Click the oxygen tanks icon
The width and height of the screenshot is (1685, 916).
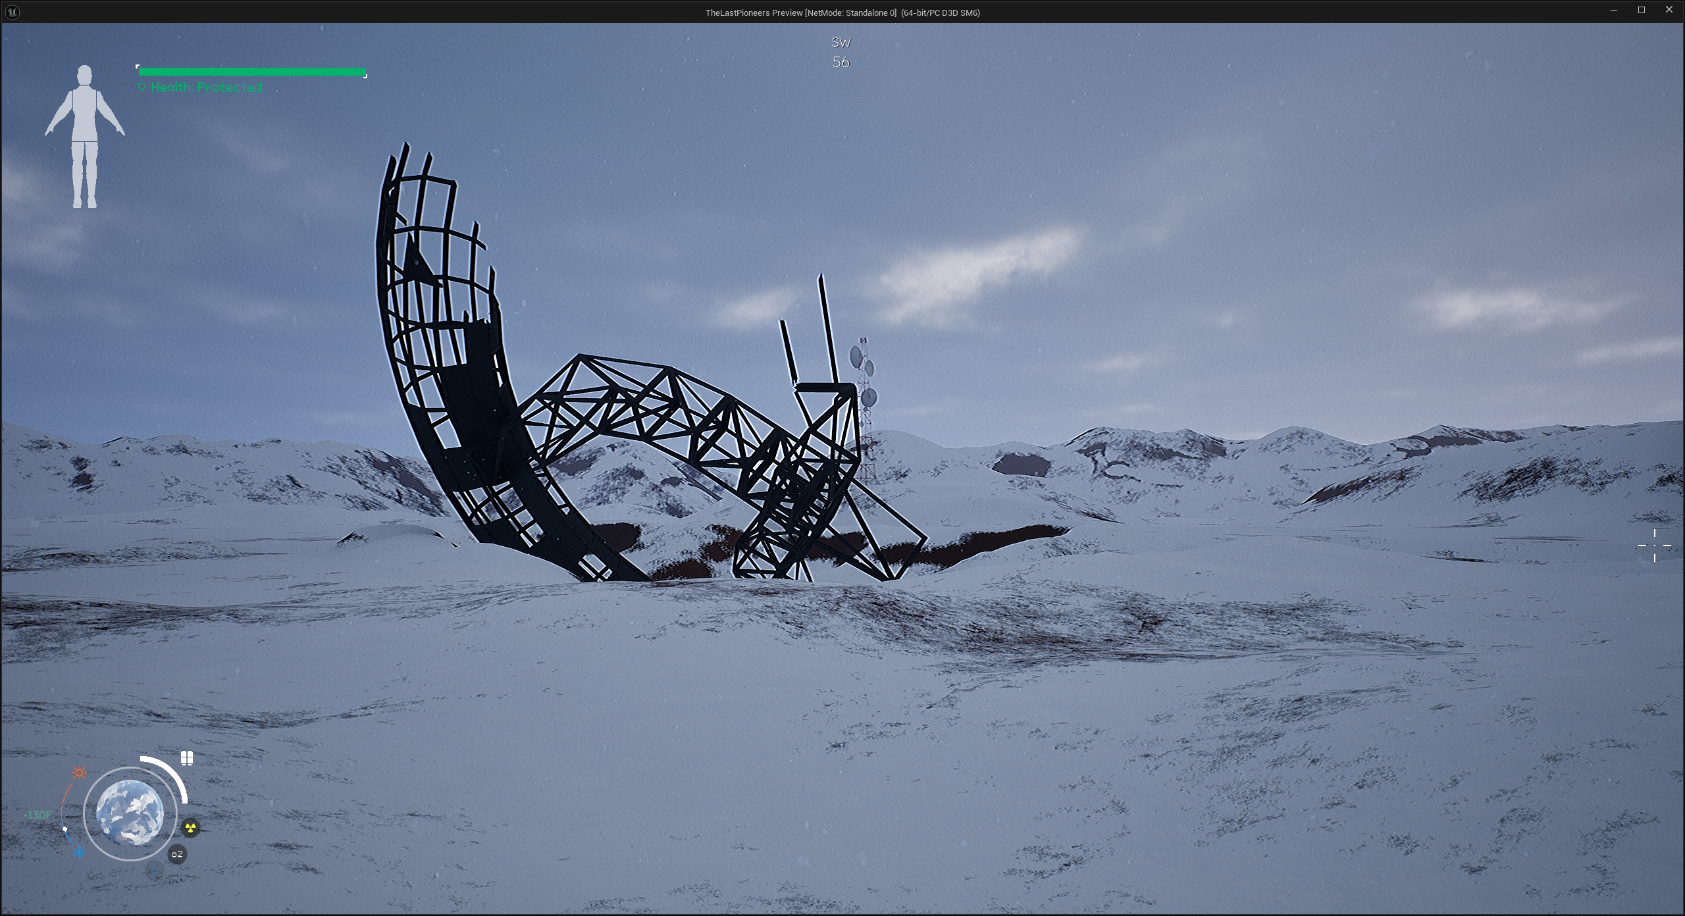click(187, 758)
